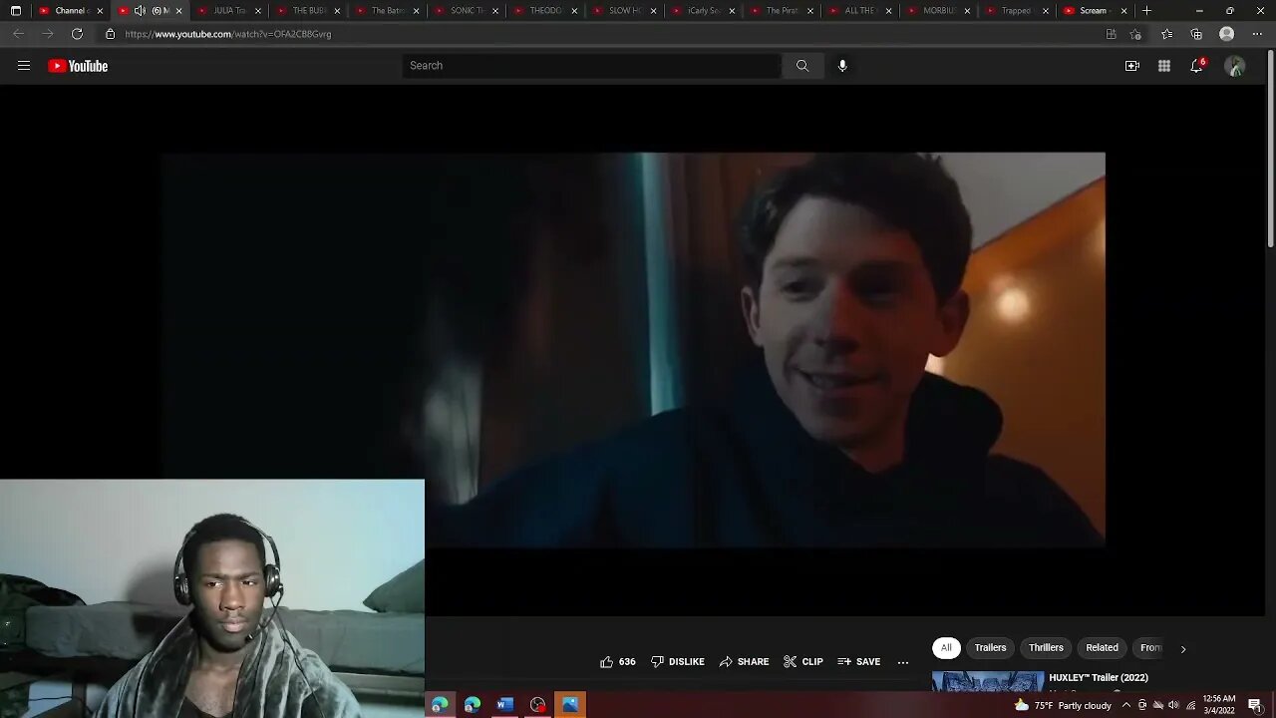Viewport: 1276px width, 718px height.
Task: Close the Trapped tab
Action: point(1046,11)
